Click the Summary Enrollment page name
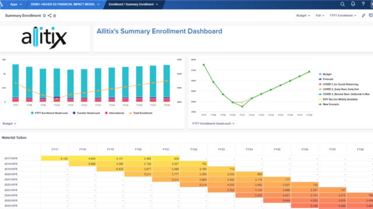Viewport: 373px width, 209px height. coord(23,16)
